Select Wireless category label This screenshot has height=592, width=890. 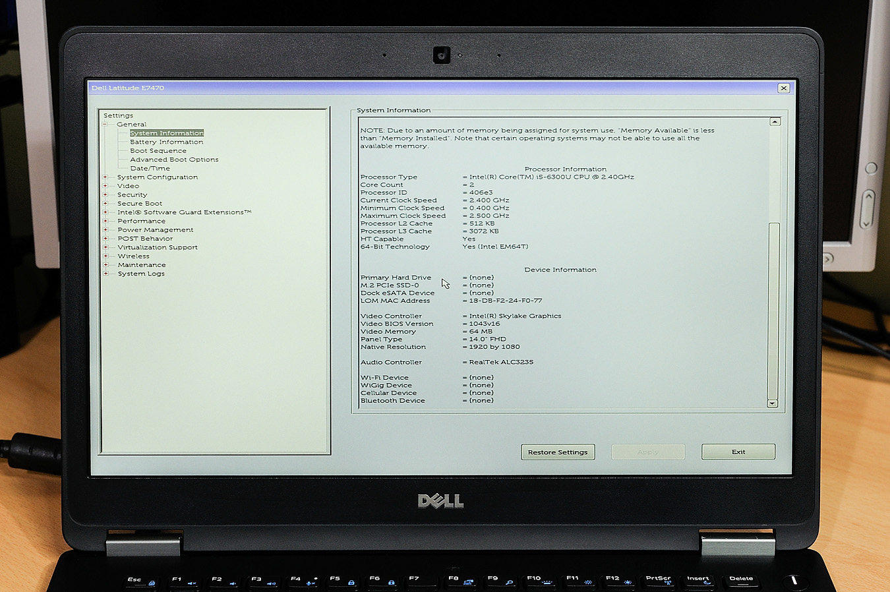coord(134,256)
